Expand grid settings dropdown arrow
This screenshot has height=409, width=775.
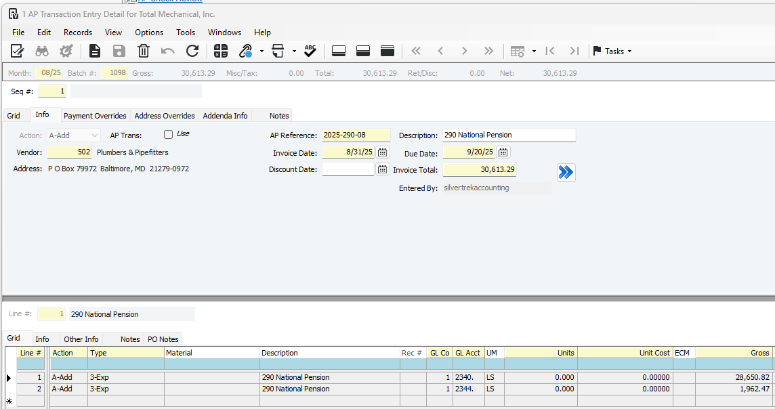(534, 51)
